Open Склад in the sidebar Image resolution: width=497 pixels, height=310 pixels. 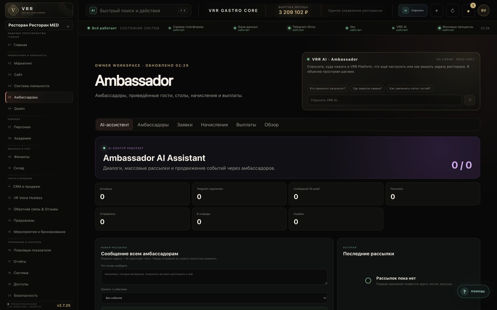pos(39,168)
